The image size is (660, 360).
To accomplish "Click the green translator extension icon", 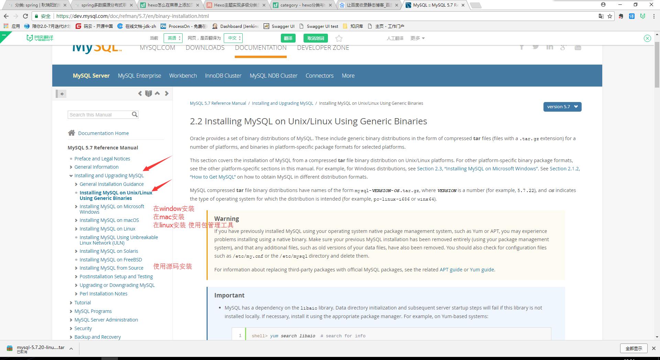I will click(642, 16).
